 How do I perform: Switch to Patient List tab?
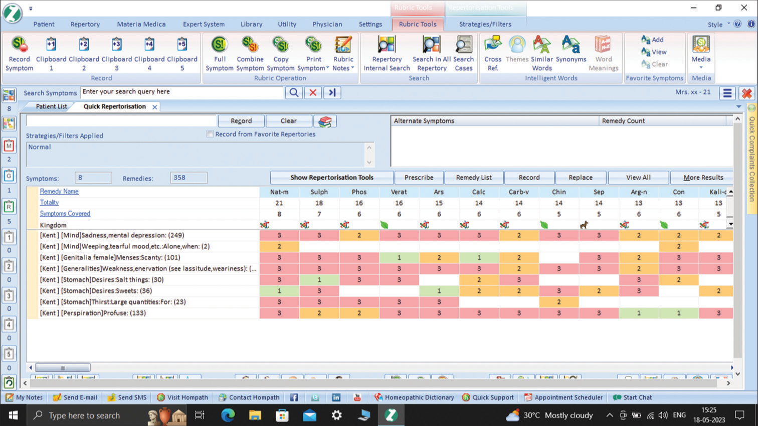pos(51,106)
